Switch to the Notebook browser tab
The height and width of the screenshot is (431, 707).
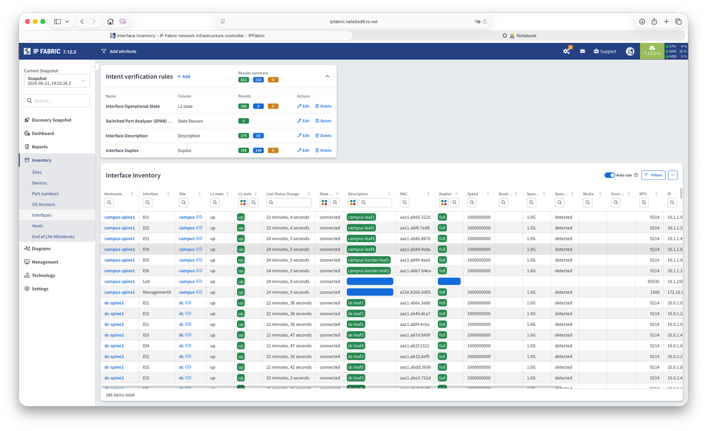click(521, 35)
